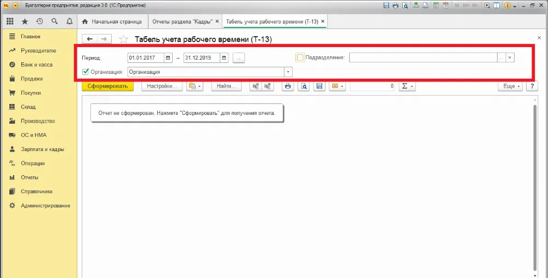Open the Руководителю section

tap(38, 50)
